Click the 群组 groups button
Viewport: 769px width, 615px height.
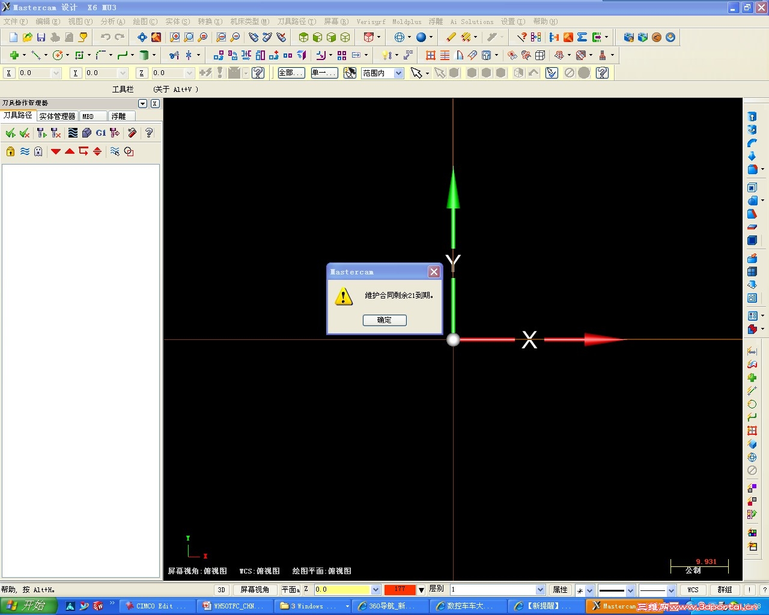[725, 590]
